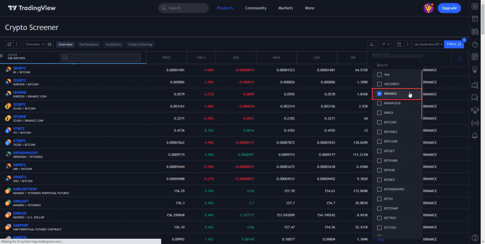Viewport: 485px width, 244px height.
Task: Check the BITGET checkbox
Action: pyautogui.click(x=379, y=151)
